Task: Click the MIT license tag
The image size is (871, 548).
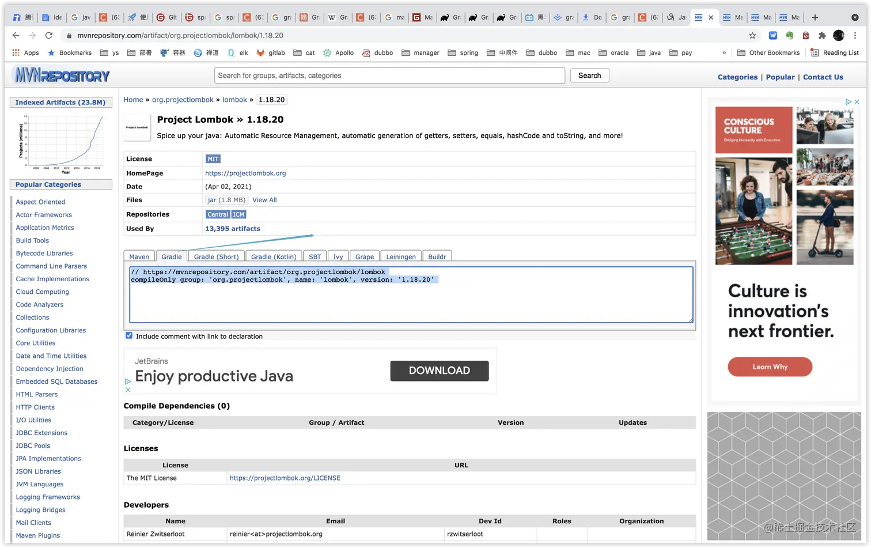Action: (213, 159)
